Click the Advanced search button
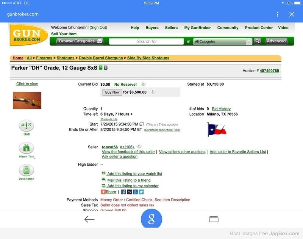The image size is (303, 239). [x=276, y=41]
